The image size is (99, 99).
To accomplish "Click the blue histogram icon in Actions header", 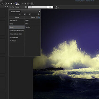I will 39,17.
